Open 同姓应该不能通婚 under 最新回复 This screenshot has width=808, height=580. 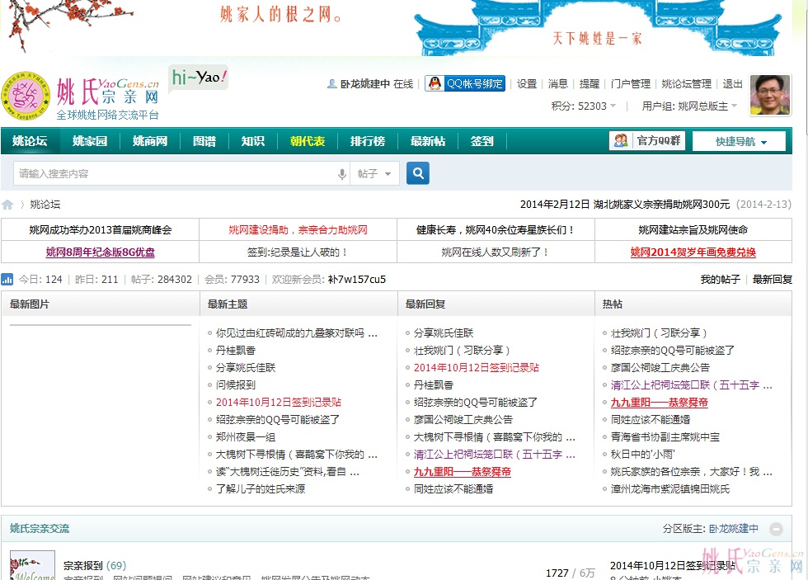pyautogui.click(x=453, y=488)
